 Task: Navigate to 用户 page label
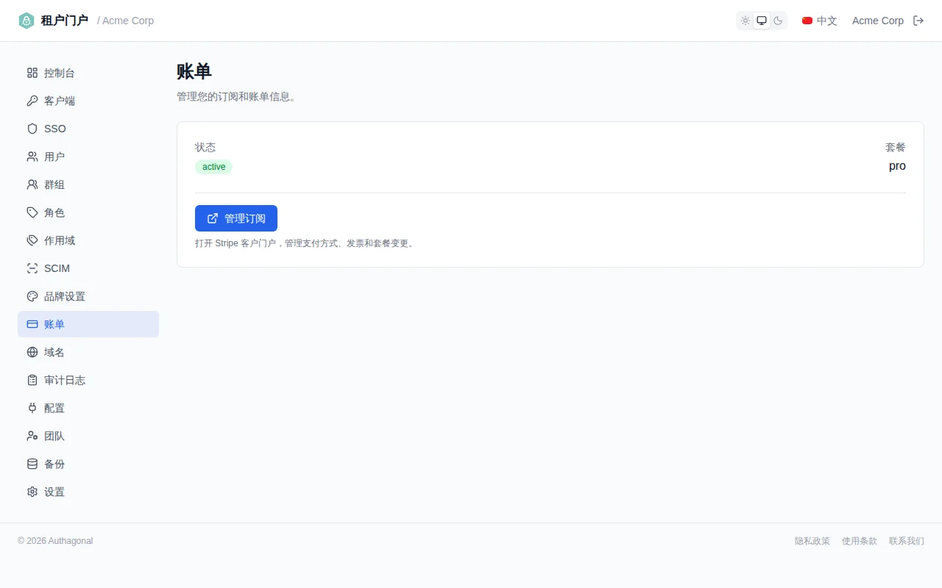54,157
